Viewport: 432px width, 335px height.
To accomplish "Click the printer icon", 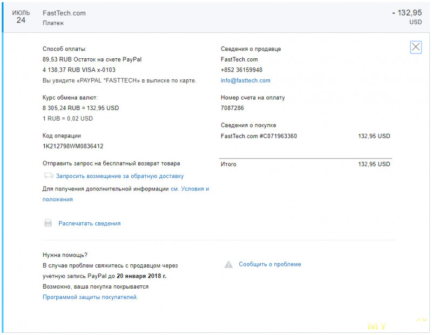I will tap(48, 223).
